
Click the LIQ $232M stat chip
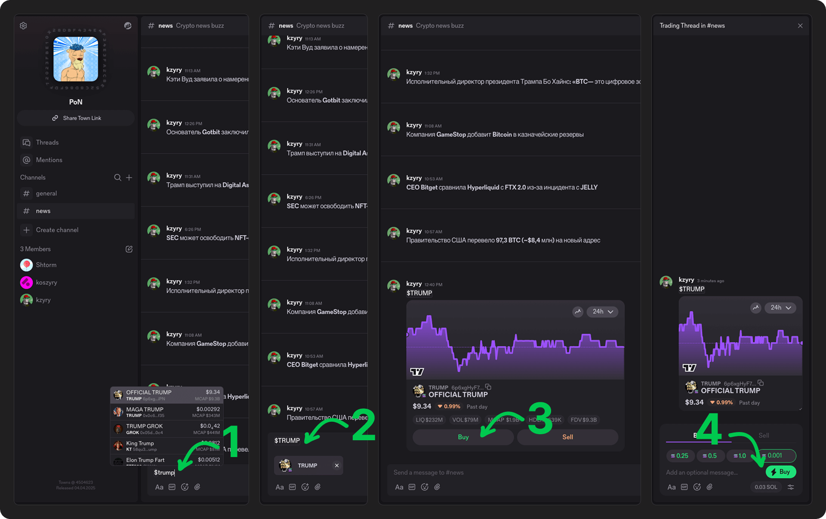pos(429,420)
